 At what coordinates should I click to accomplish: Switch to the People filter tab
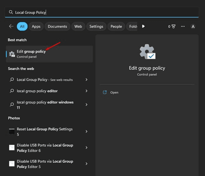[116, 26]
